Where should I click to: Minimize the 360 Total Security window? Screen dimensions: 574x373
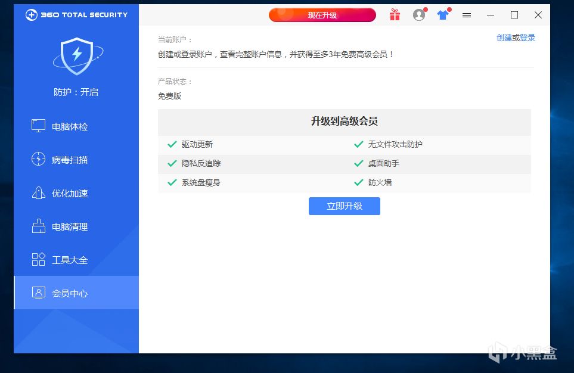coord(491,15)
